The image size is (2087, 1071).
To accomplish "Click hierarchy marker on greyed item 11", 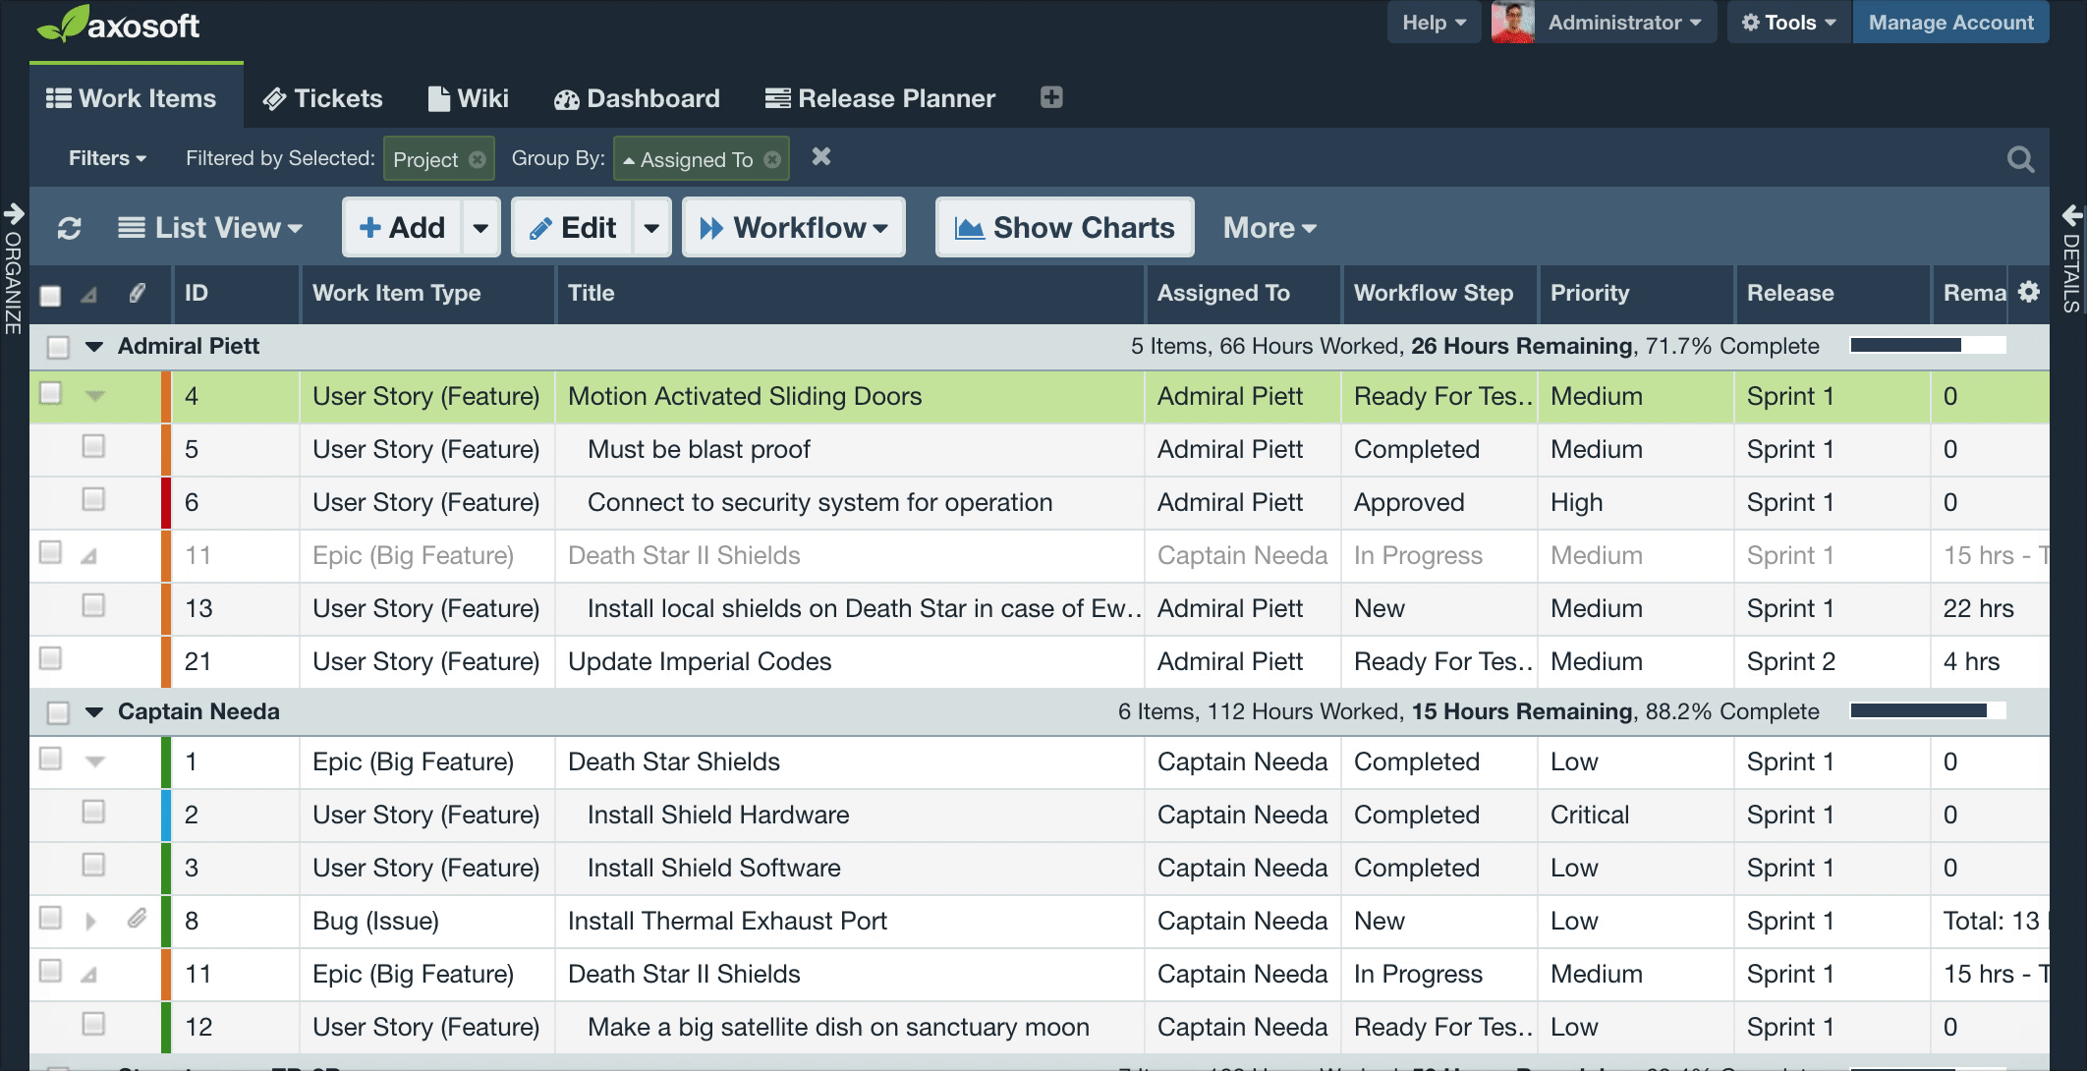I will pyautogui.click(x=88, y=556).
